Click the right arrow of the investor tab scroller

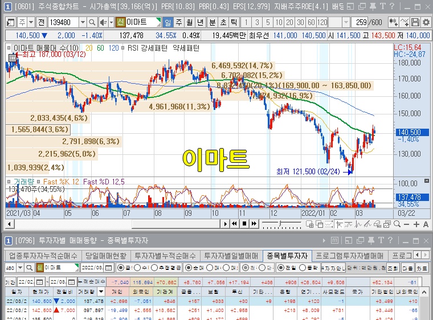coord(426,255)
